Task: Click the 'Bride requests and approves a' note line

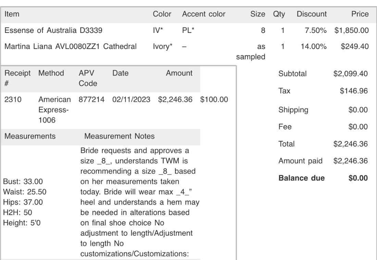Action: 135,151
